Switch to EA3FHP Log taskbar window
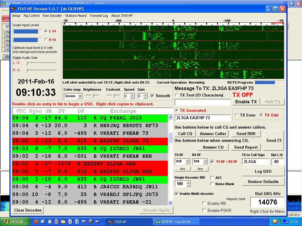Screen dimensions: 302x226 [176, 222]
